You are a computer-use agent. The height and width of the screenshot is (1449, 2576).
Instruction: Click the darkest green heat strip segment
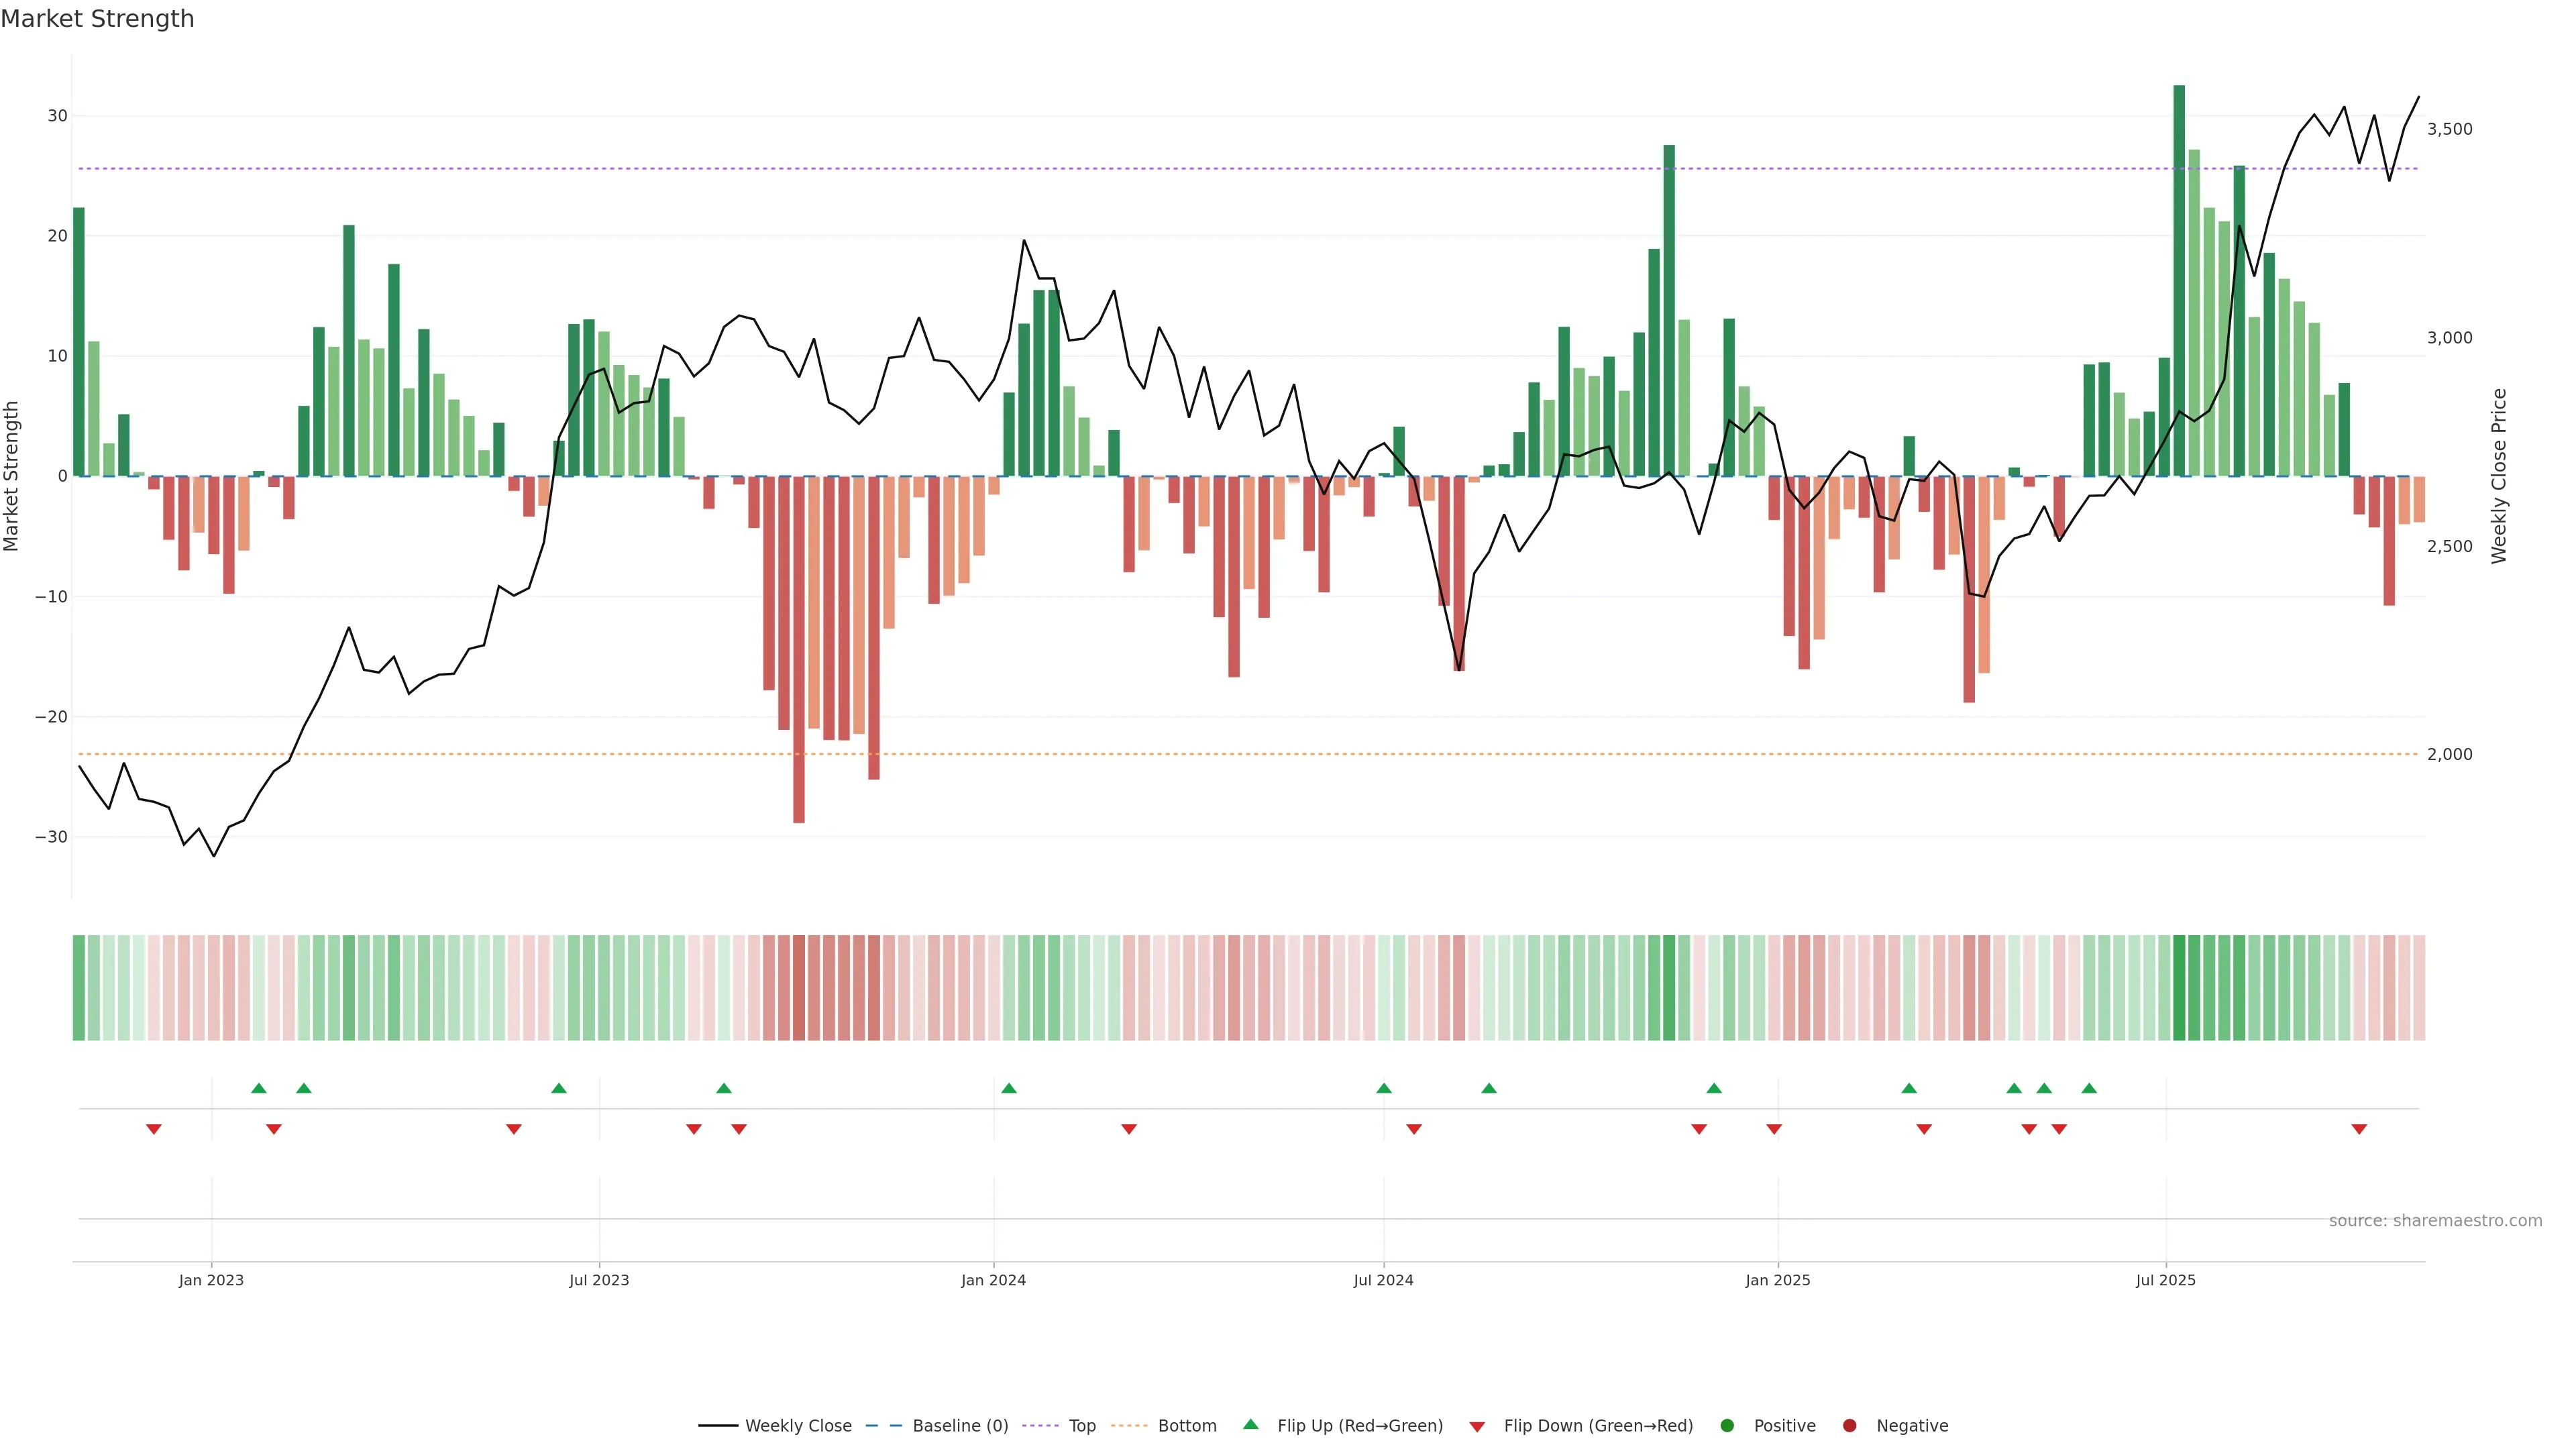pos(2179,988)
